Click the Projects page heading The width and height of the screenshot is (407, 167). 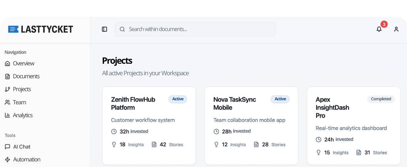117,61
